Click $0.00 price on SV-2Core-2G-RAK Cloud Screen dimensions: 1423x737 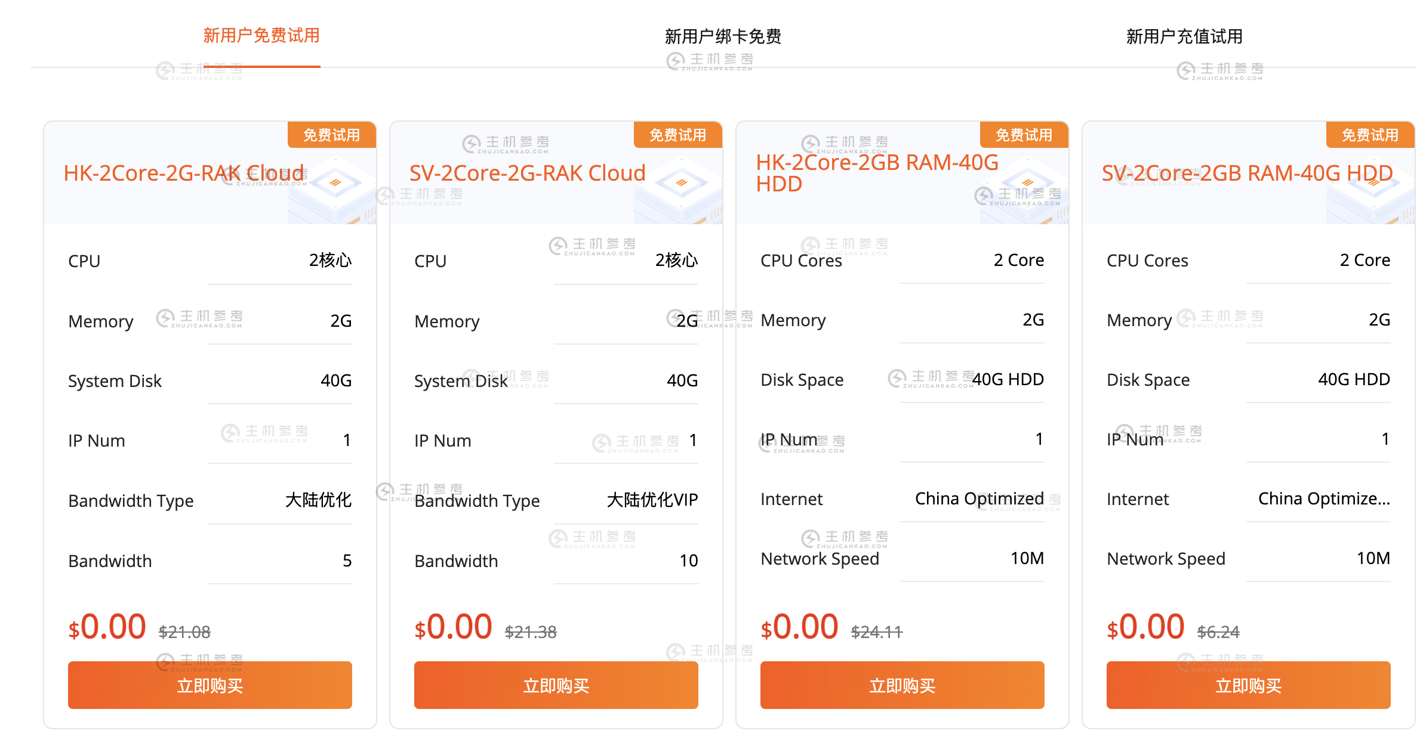454,627
